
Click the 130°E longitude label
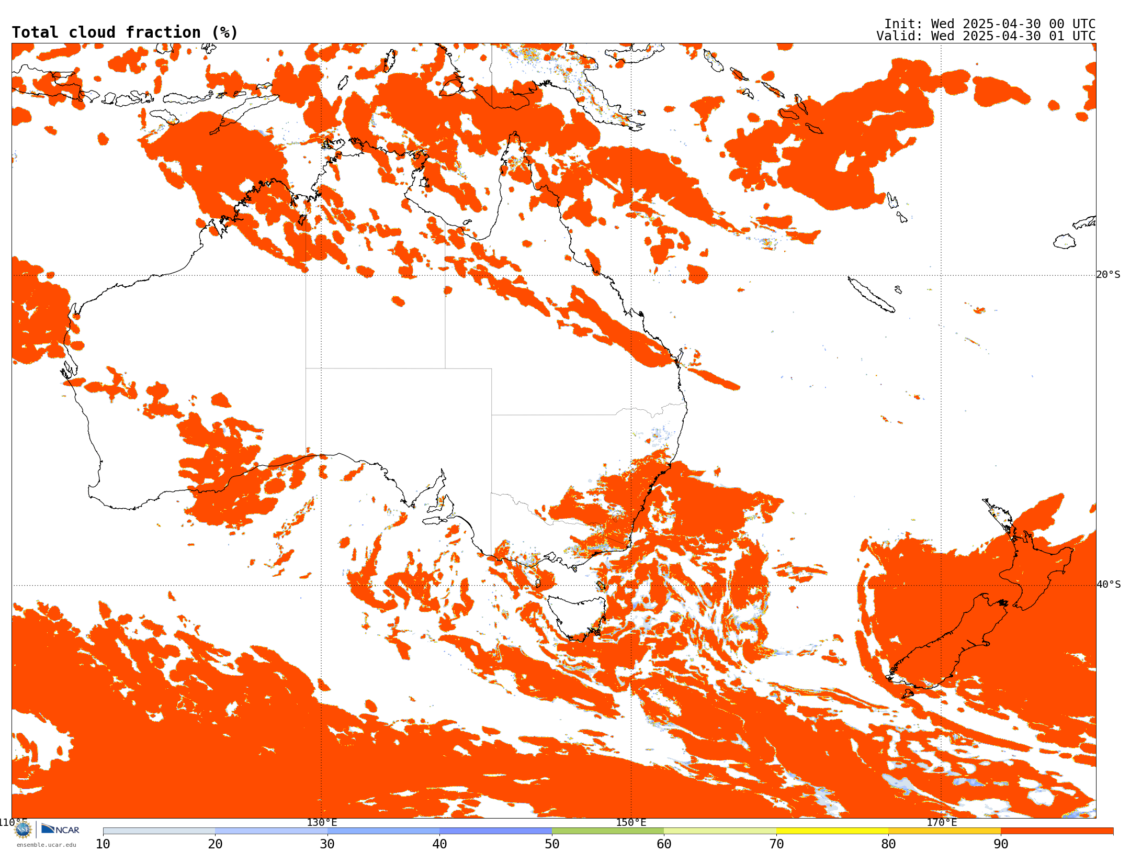click(x=322, y=823)
